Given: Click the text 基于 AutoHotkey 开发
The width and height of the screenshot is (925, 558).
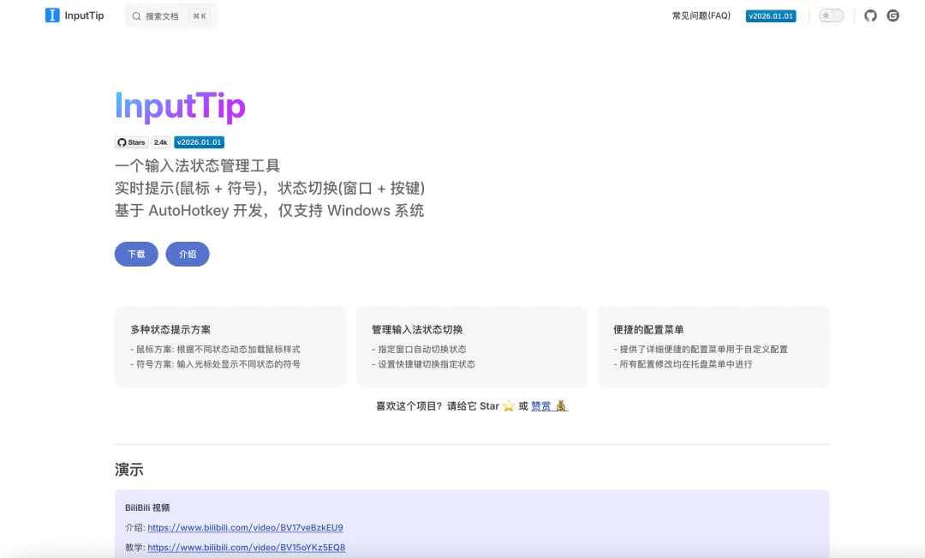Looking at the screenshot, I should click(188, 211).
